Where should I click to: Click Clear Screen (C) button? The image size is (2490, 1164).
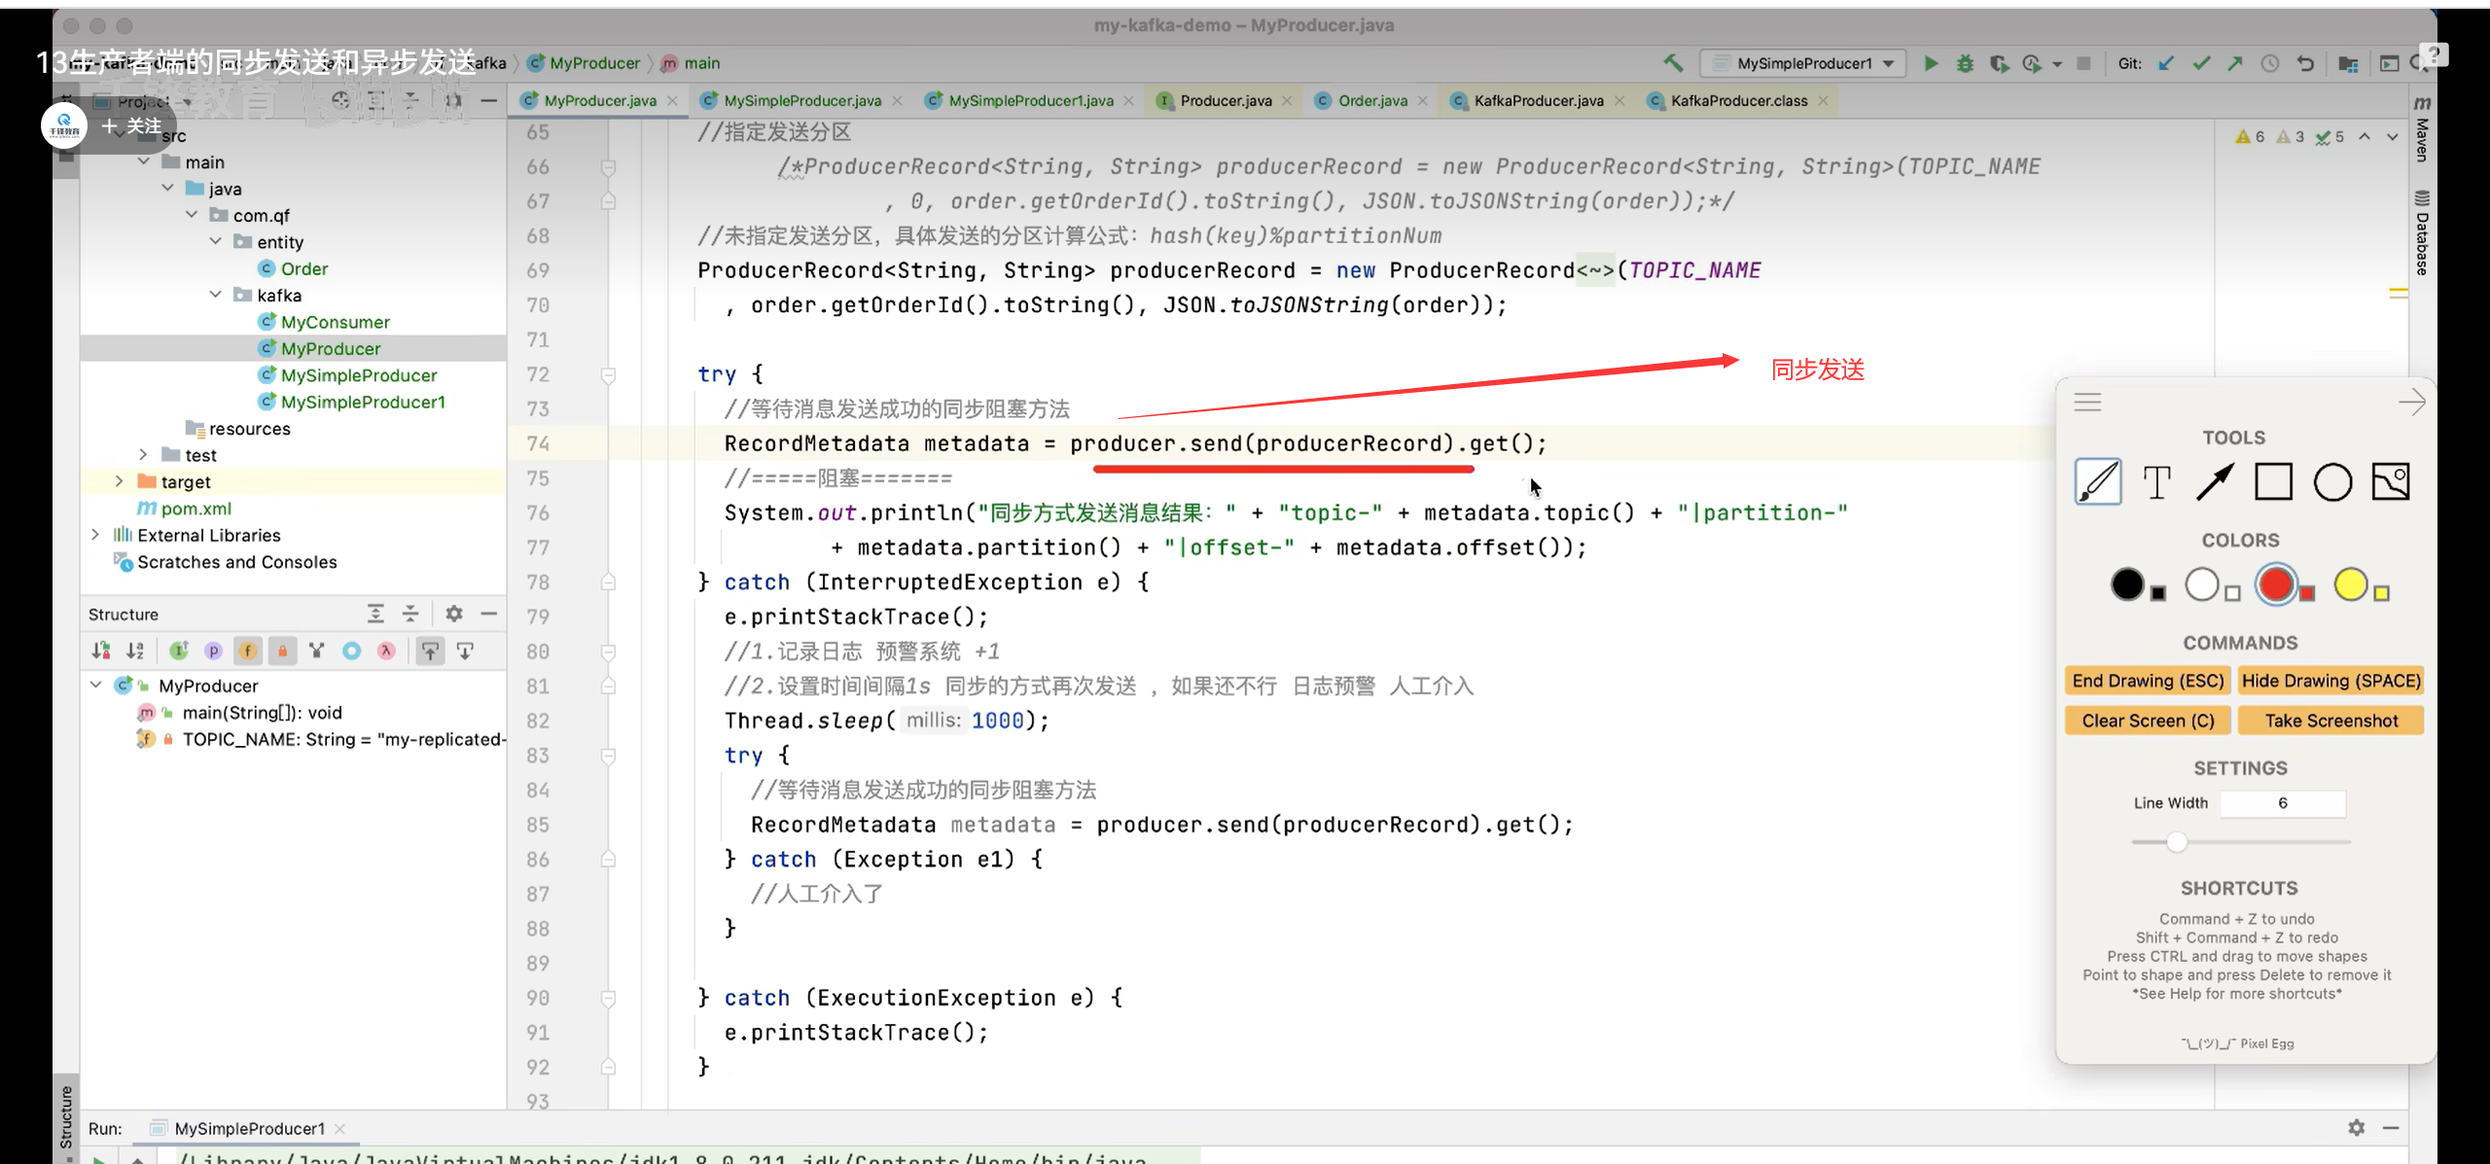[2148, 721]
